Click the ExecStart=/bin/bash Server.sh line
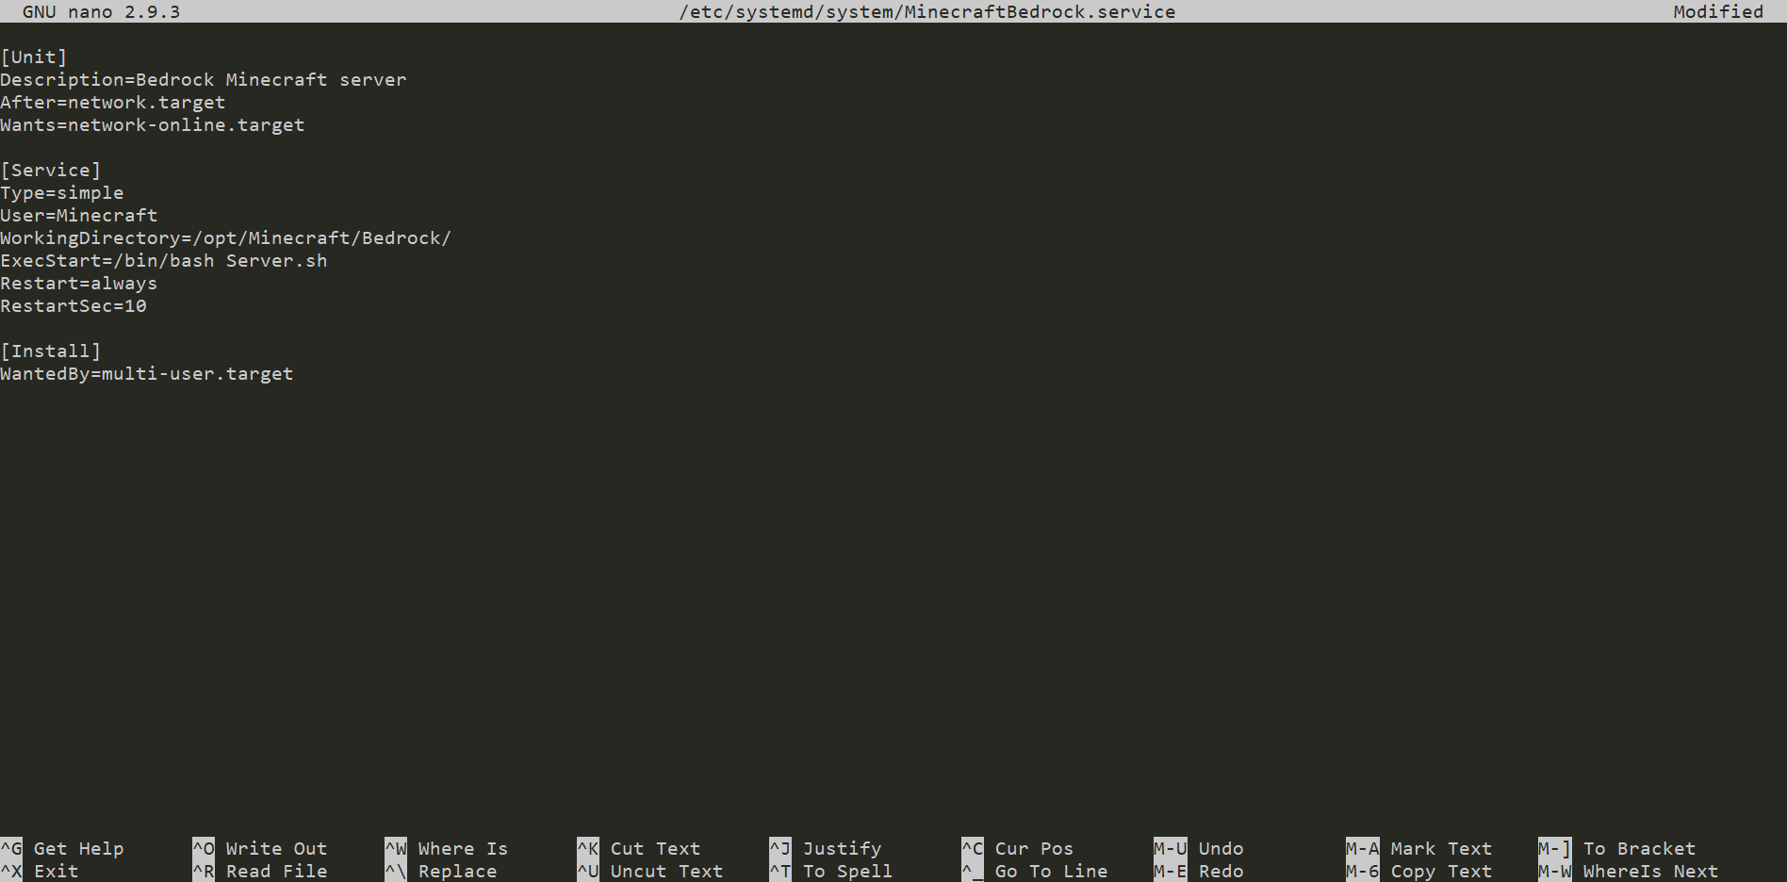Image resolution: width=1787 pixels, height=882 pixels. pos(163,260)
